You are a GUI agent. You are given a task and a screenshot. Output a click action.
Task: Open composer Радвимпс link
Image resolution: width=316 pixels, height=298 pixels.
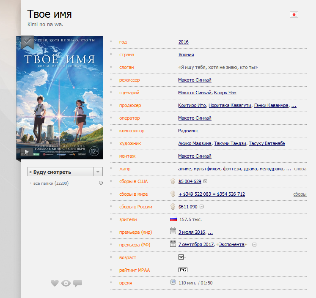click(x=188, y=131)
